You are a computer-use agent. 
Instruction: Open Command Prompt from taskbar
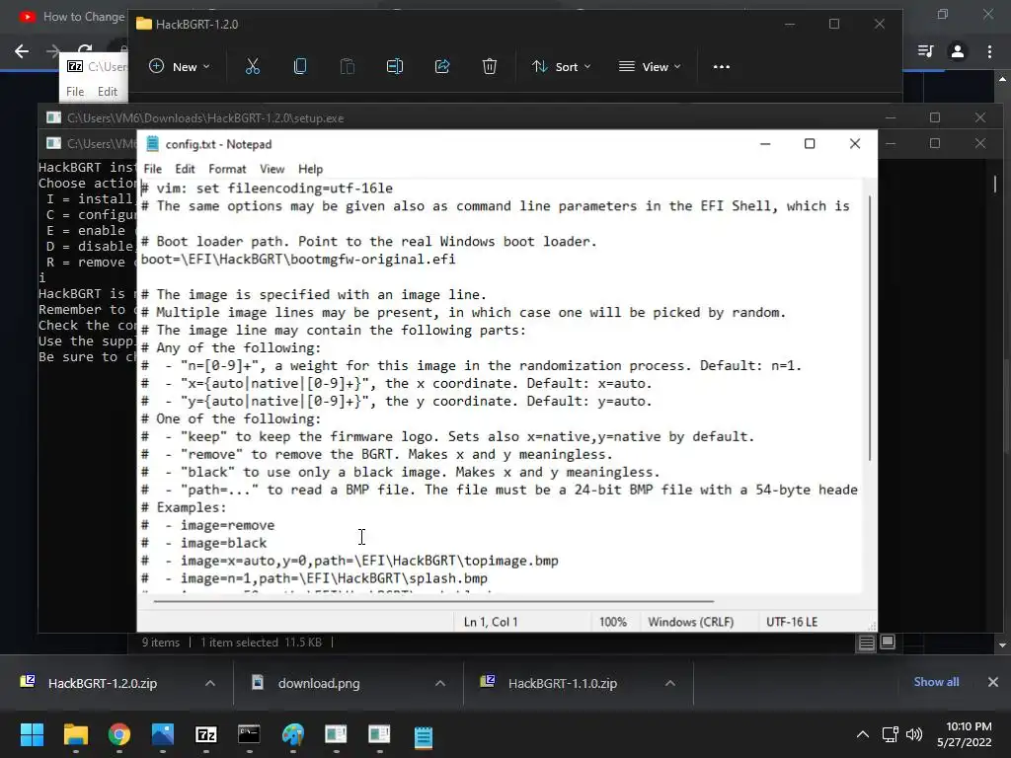tap(249, 734)
